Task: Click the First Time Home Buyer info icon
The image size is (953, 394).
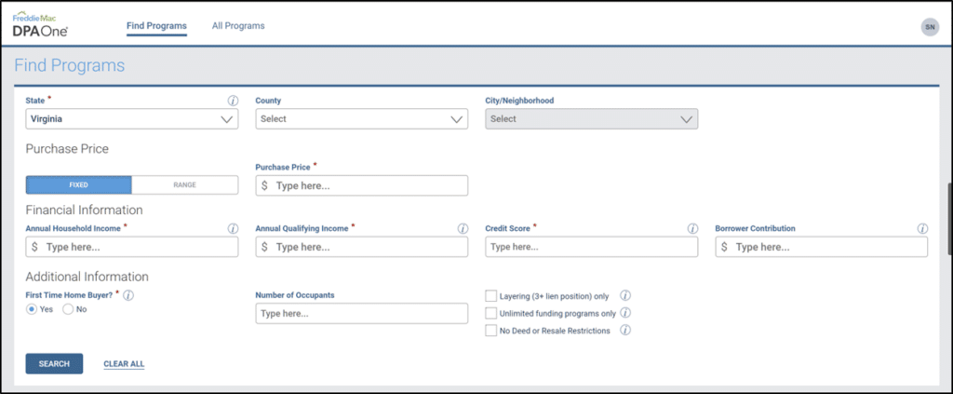Action: [x=128, y=295]
